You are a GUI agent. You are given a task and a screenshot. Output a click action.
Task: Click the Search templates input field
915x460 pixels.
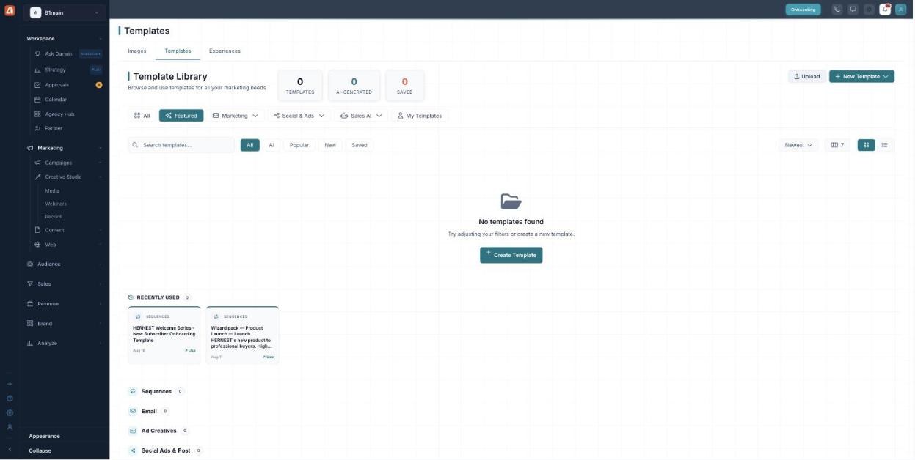(x=181, y=145)
